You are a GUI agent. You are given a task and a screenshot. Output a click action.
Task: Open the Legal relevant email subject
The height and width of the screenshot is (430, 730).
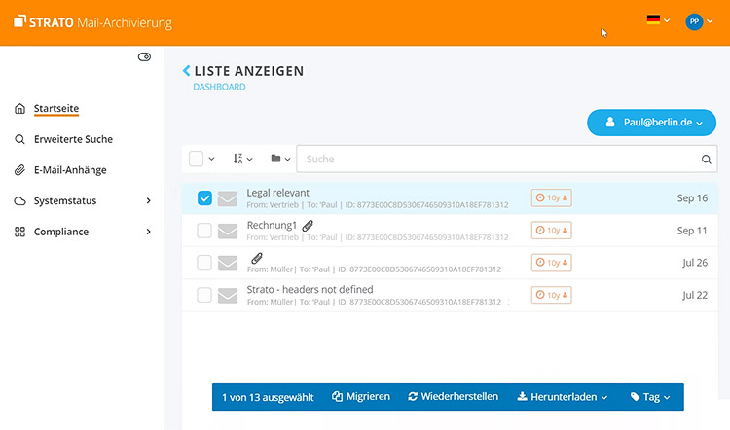pos(278,193)
